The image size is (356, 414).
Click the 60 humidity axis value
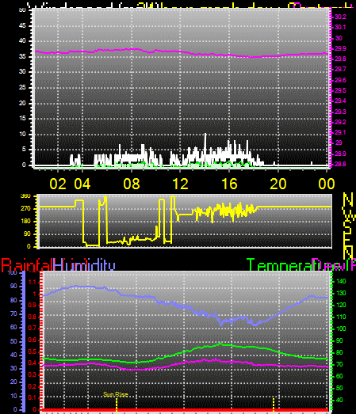(x=13, y=328)
